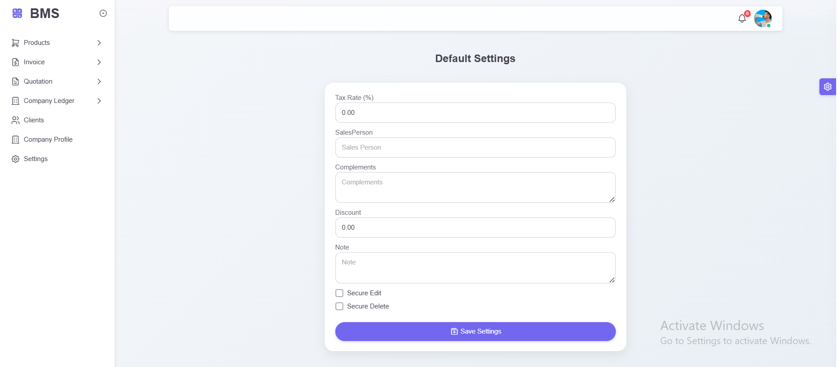Enable the Secure Edit checkbox
This screenshot has height=367, width=837.
pos(339,293)
